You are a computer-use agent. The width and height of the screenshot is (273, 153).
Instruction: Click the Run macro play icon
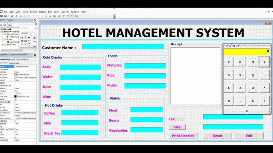pos(42,16)
